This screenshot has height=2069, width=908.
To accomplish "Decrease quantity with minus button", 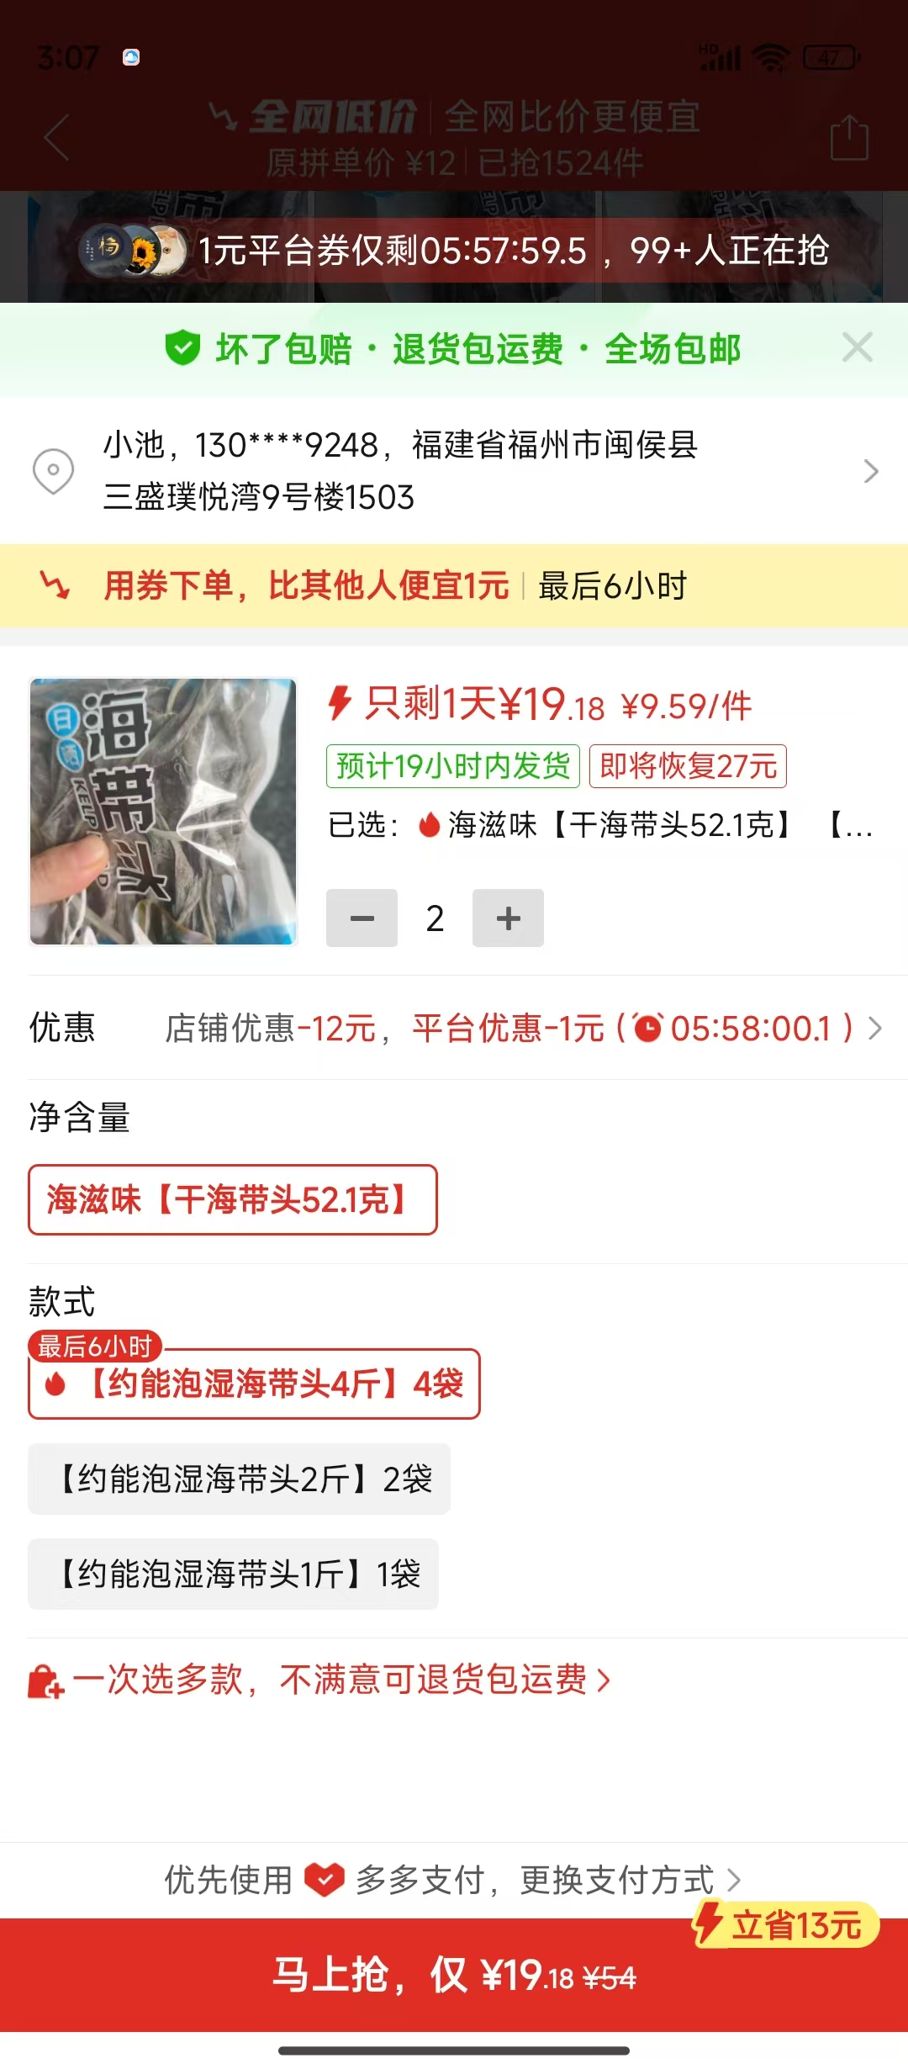I will [362, 918].
